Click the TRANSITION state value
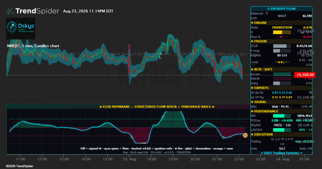Screen dimensions: 322x169 pyautogui.click(x=282, y=28)
